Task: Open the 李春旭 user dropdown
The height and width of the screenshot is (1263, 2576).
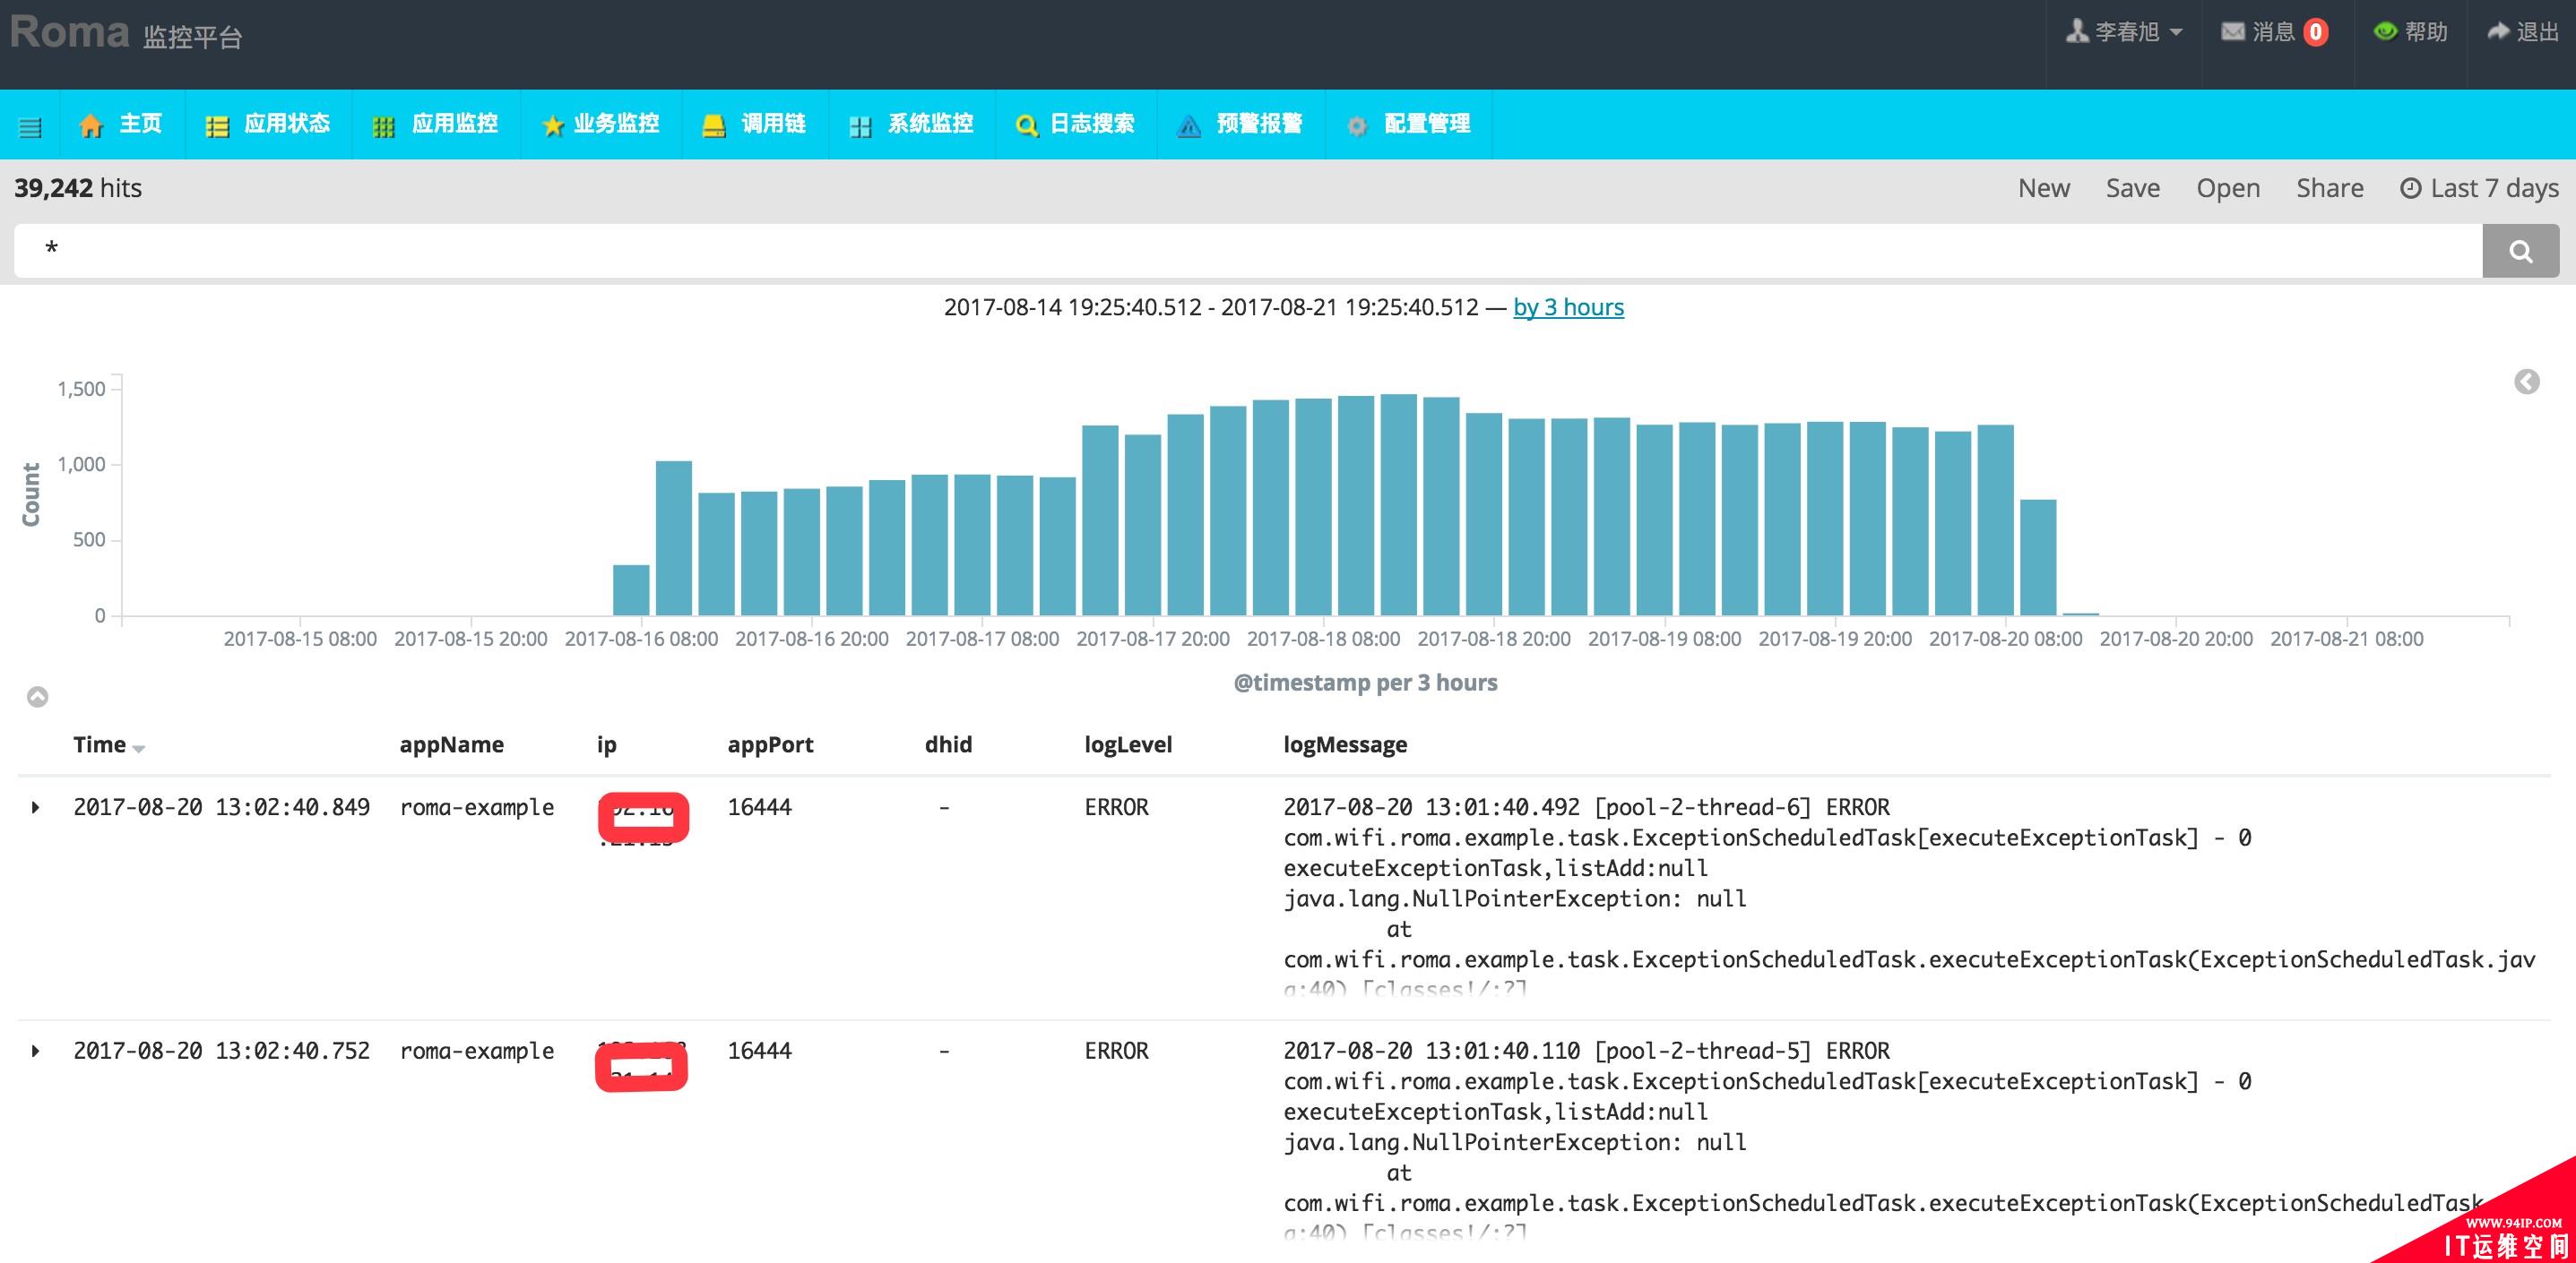Action: click(2124, 32)
